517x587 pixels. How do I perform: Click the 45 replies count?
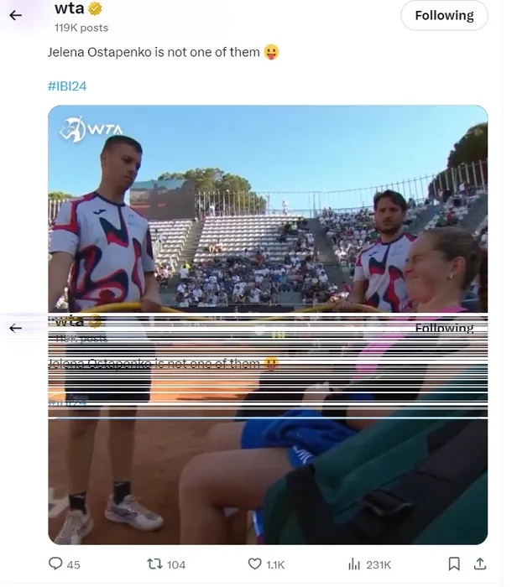click(73, 564)
